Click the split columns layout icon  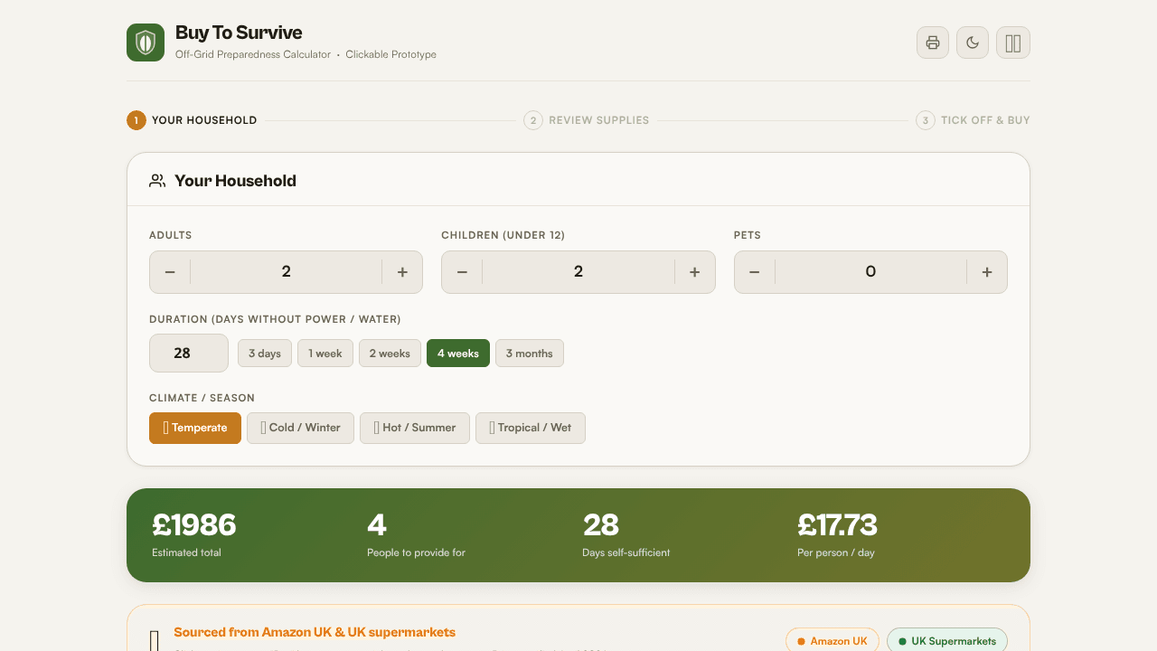1013,42
